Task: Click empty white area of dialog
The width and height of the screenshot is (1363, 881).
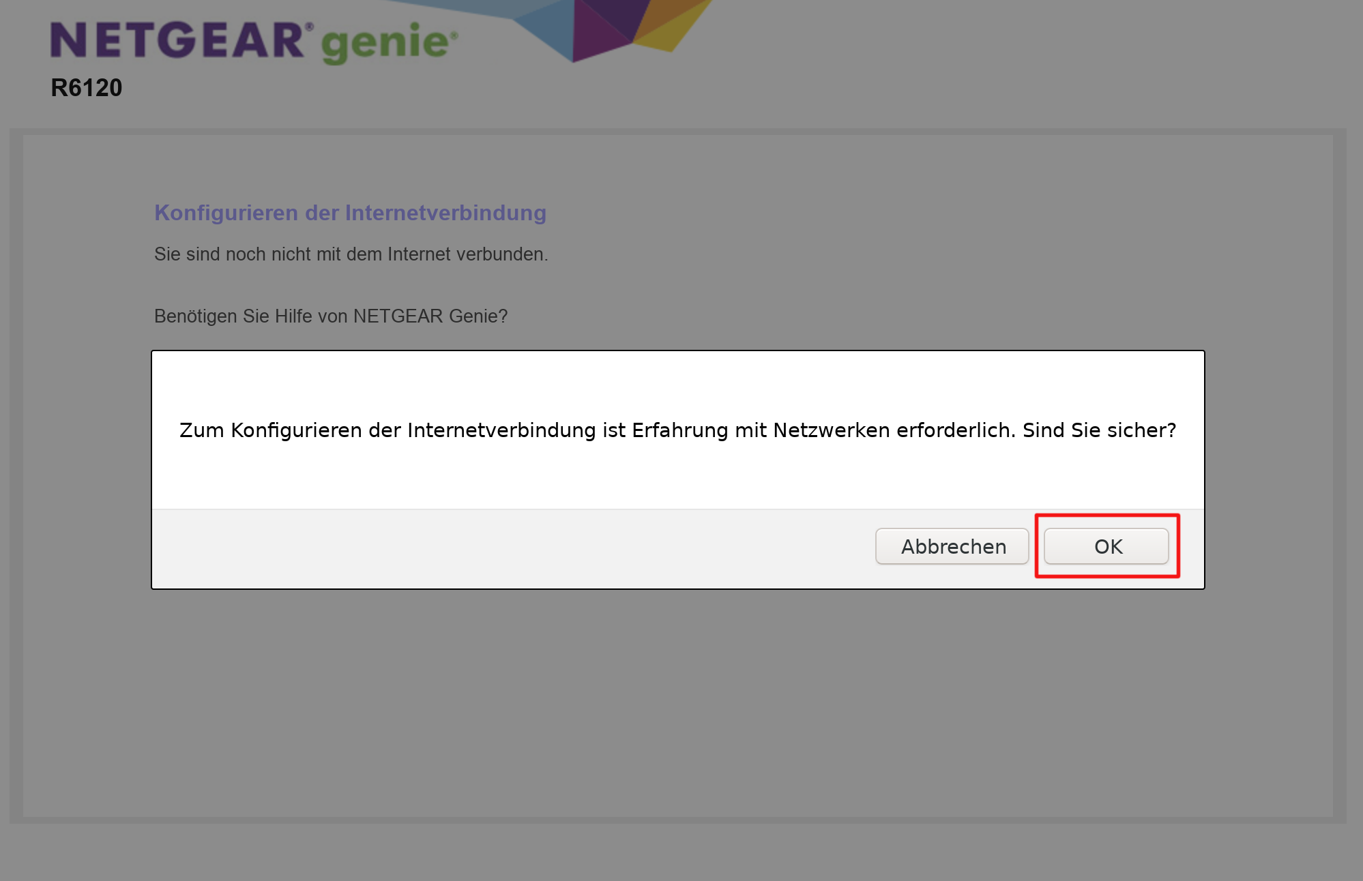Action: point(677,382)
